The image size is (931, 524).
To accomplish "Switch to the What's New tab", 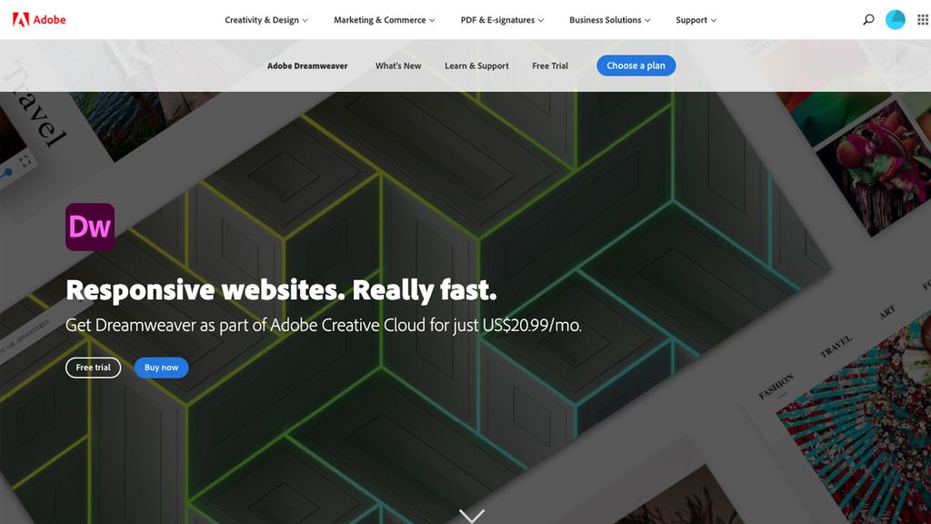I will [397, 65].
